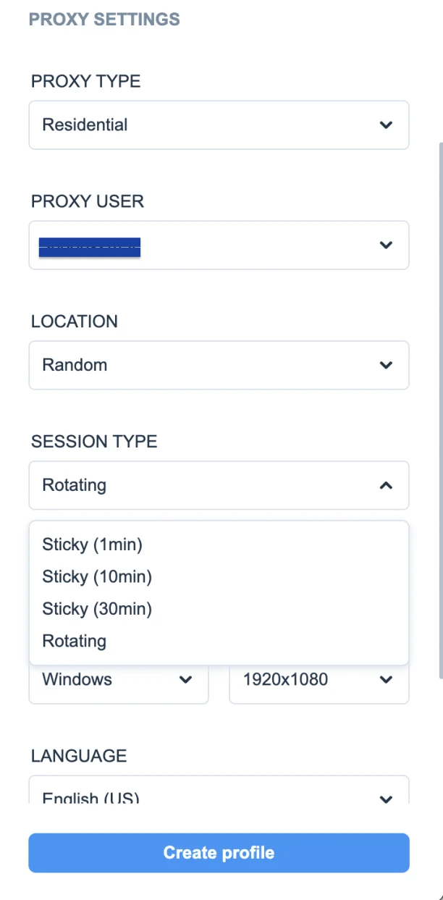Click the masked proxy user field
Viewport: 443px width, 900px height.
click(x=89, y=246)
